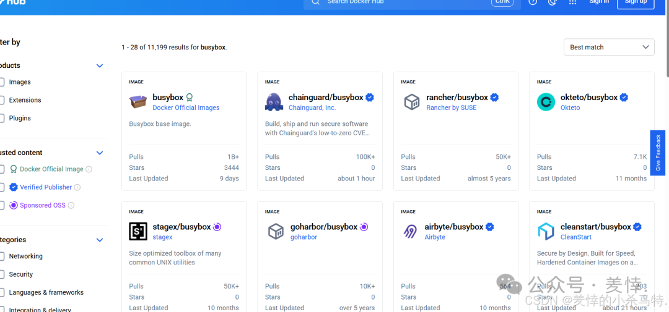Click the busybox cardboard box logo
The image size is (669, 312).
pyautogui.click(x=138, y=102)
